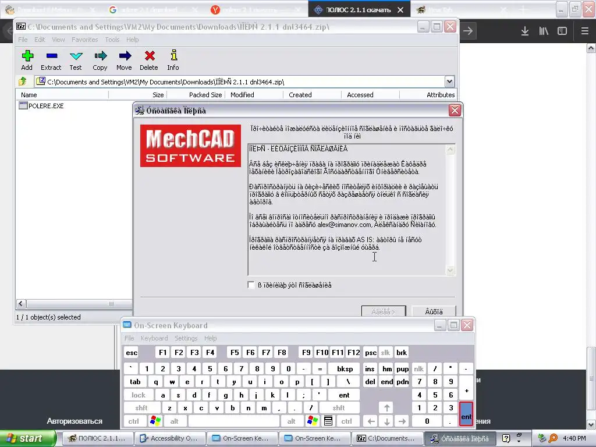Viewport: 596px width, 447px height.
Task: Click the Extract icon in 7-Zip
Action: pyautogui.click(x=51, y=60)
